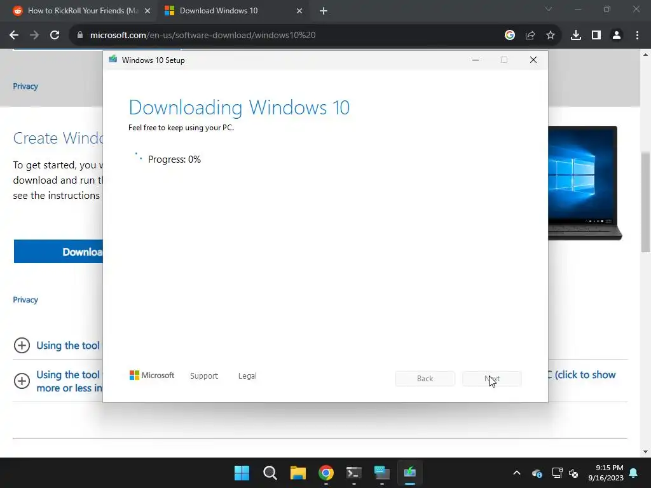
Task: Click the muted volume tray icon
Action: (574, 473)
